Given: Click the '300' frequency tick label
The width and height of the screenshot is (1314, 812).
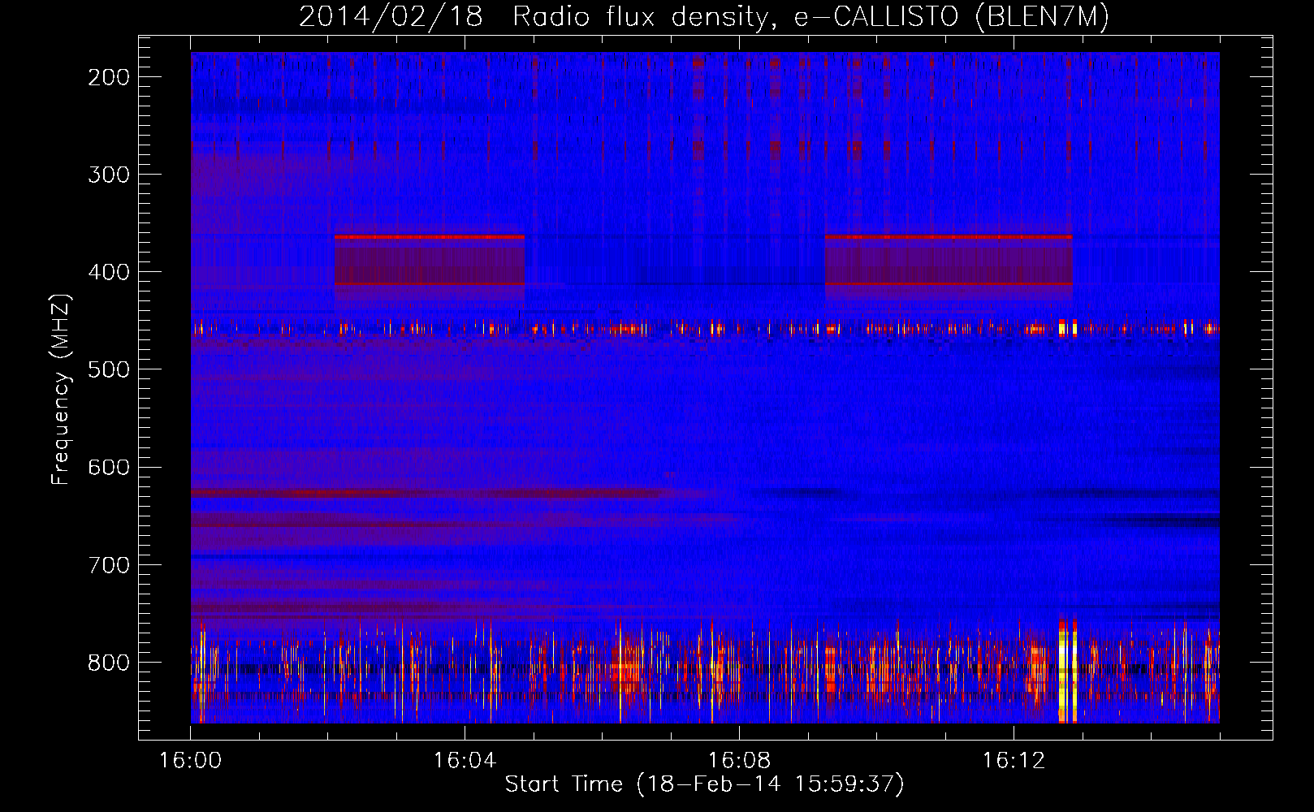Looking at the screenshot, I should [x=108, y=175].
